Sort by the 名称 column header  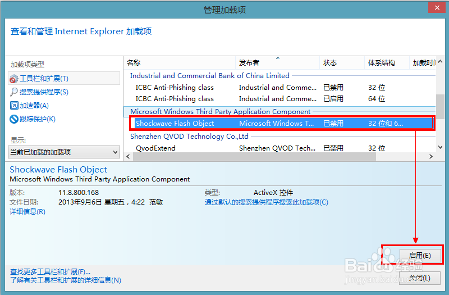pos(180,63)
